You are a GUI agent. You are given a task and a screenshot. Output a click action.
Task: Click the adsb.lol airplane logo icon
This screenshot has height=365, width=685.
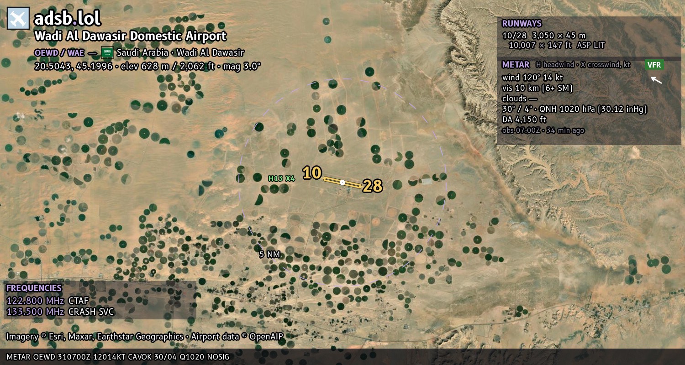click(x=18, y=19)
